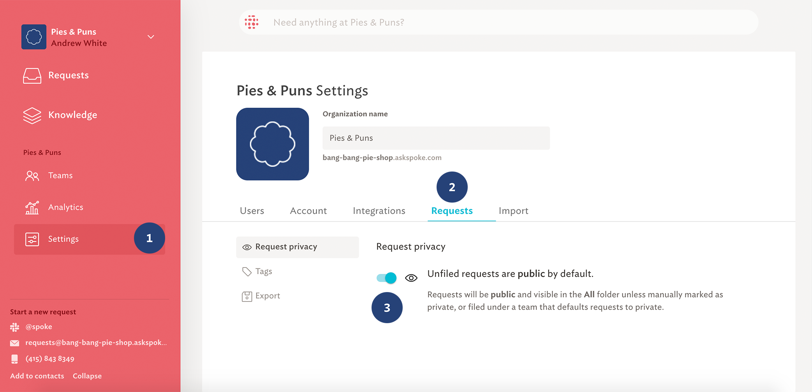The height and width of the screenshot is (392, 812).
Task: Click the @spoke Slack handle
Action: (39, 327)
